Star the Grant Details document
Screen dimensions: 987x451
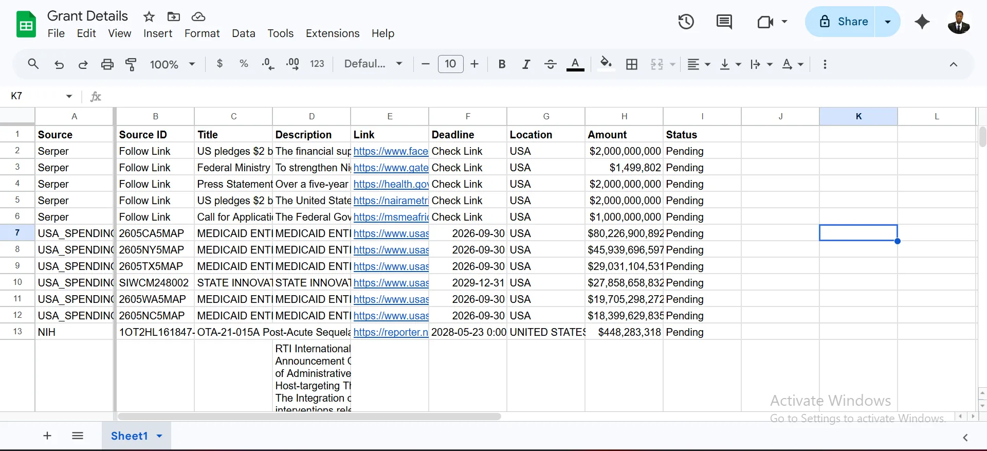[x=149, y=16]
